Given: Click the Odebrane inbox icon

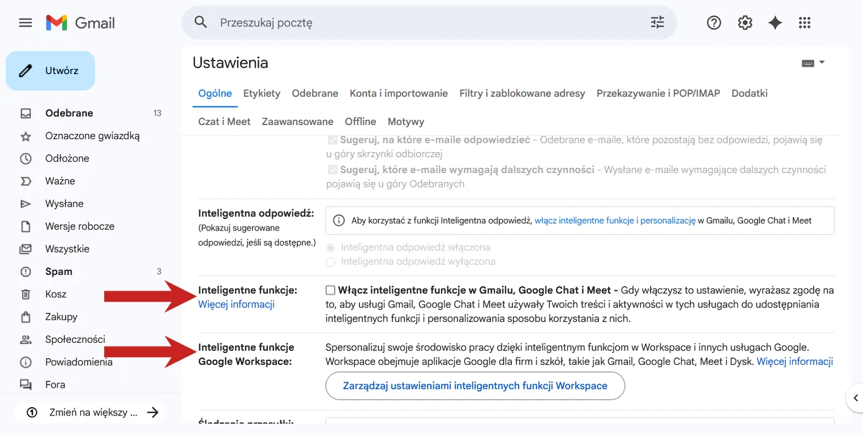Looking at the screenshot, I should point(26,114).
